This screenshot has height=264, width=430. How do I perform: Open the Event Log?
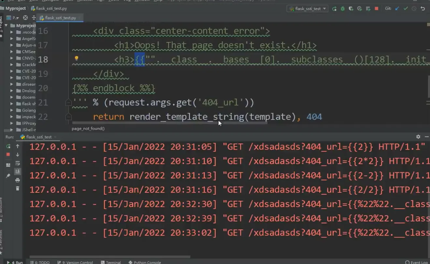click(x=416, y=262)
